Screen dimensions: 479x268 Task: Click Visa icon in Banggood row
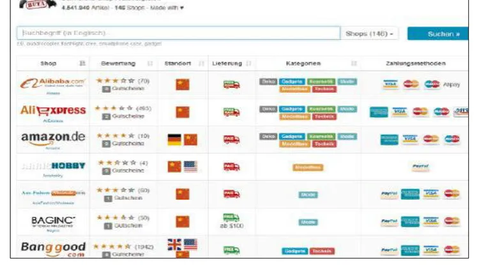430,250
